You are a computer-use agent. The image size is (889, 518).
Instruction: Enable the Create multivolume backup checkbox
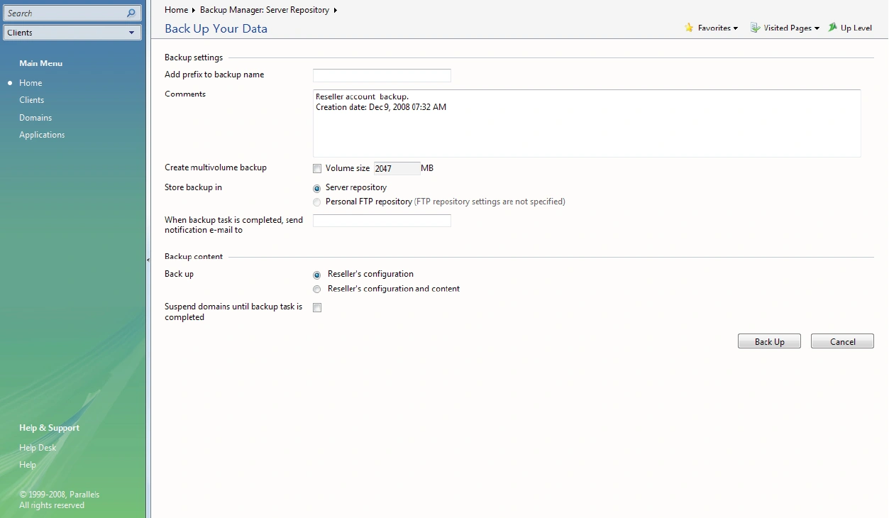click(x=317, y=168)
